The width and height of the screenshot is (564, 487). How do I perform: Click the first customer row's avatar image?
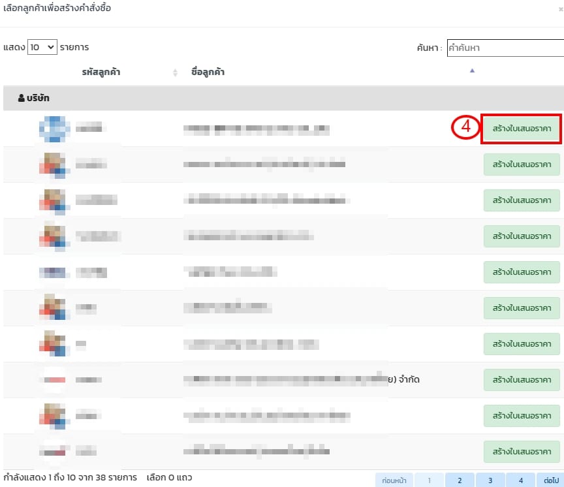click(54, 129)
